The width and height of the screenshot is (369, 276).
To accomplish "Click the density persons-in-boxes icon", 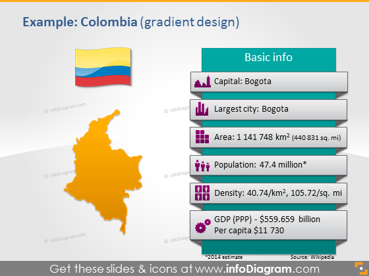I will tap(202, 193).
